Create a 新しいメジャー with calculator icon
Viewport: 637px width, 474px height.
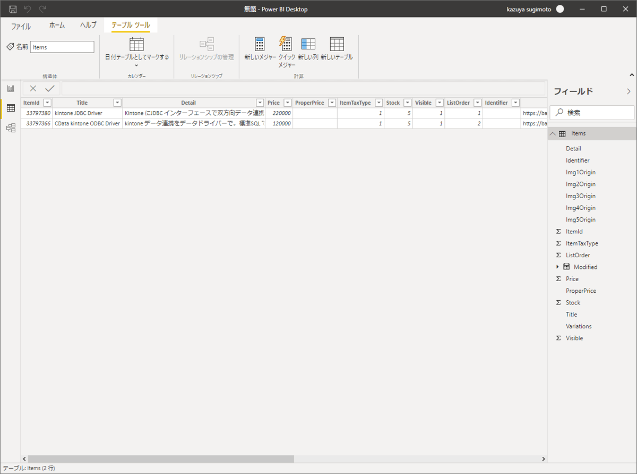[260, 49]
